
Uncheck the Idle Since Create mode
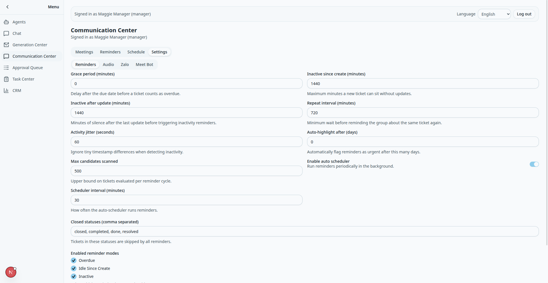[x=74, y=268]
